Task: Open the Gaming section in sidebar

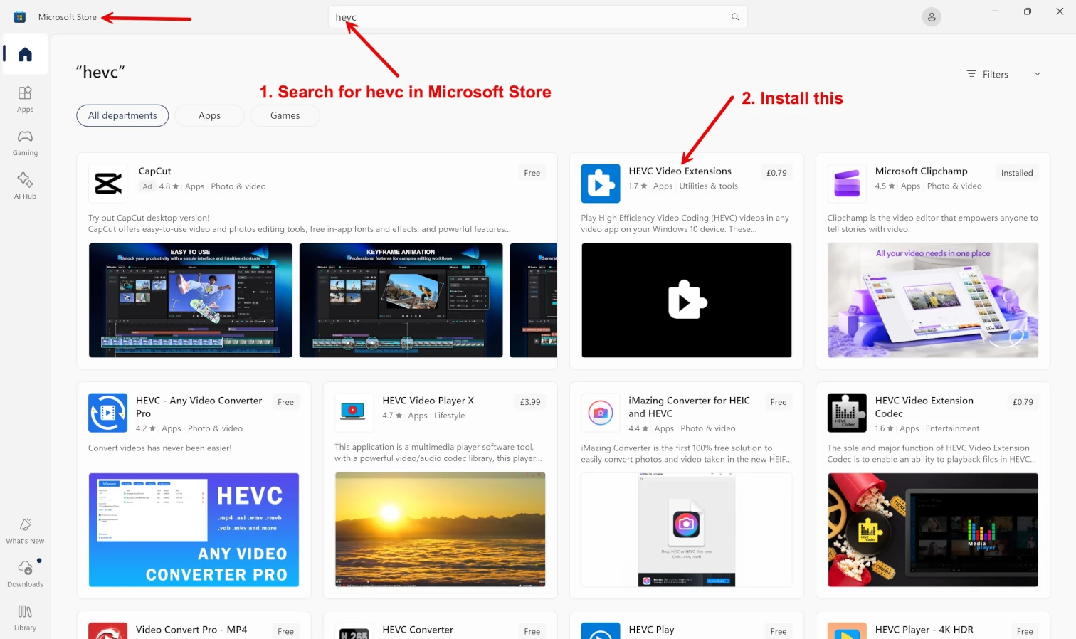Action: coord(25,142)
